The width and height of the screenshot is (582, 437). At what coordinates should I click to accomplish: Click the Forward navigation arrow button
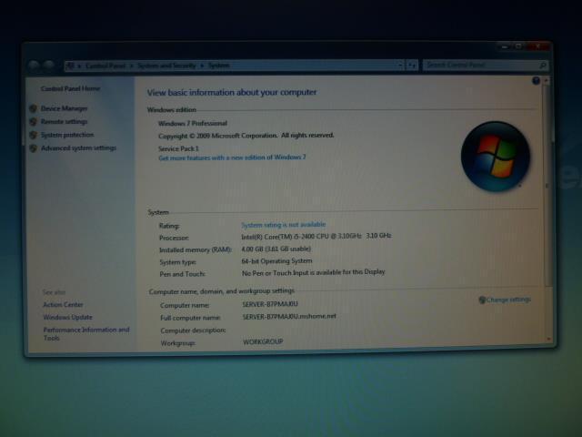pos(48,66)
